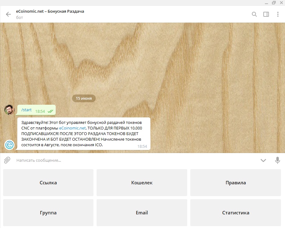Open the three-dot chat options menu
The height and width of the screenshot is (228, 285).
tap(278, 14)
